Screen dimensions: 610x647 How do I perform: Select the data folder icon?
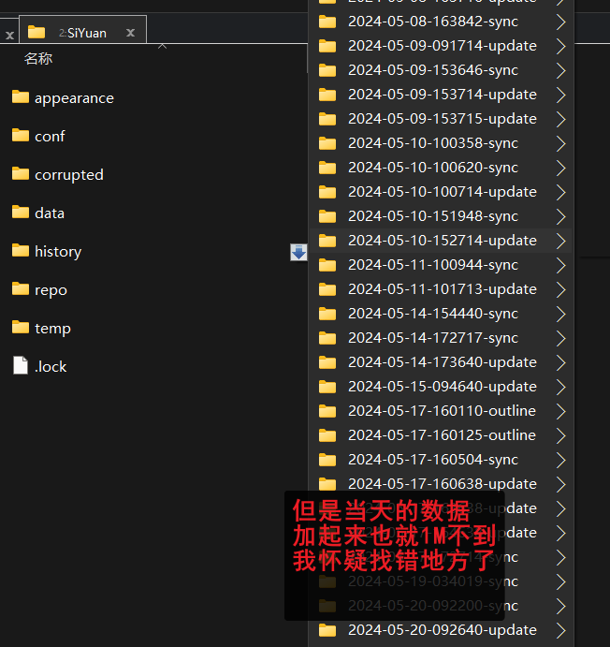click(x=21, y=213)
